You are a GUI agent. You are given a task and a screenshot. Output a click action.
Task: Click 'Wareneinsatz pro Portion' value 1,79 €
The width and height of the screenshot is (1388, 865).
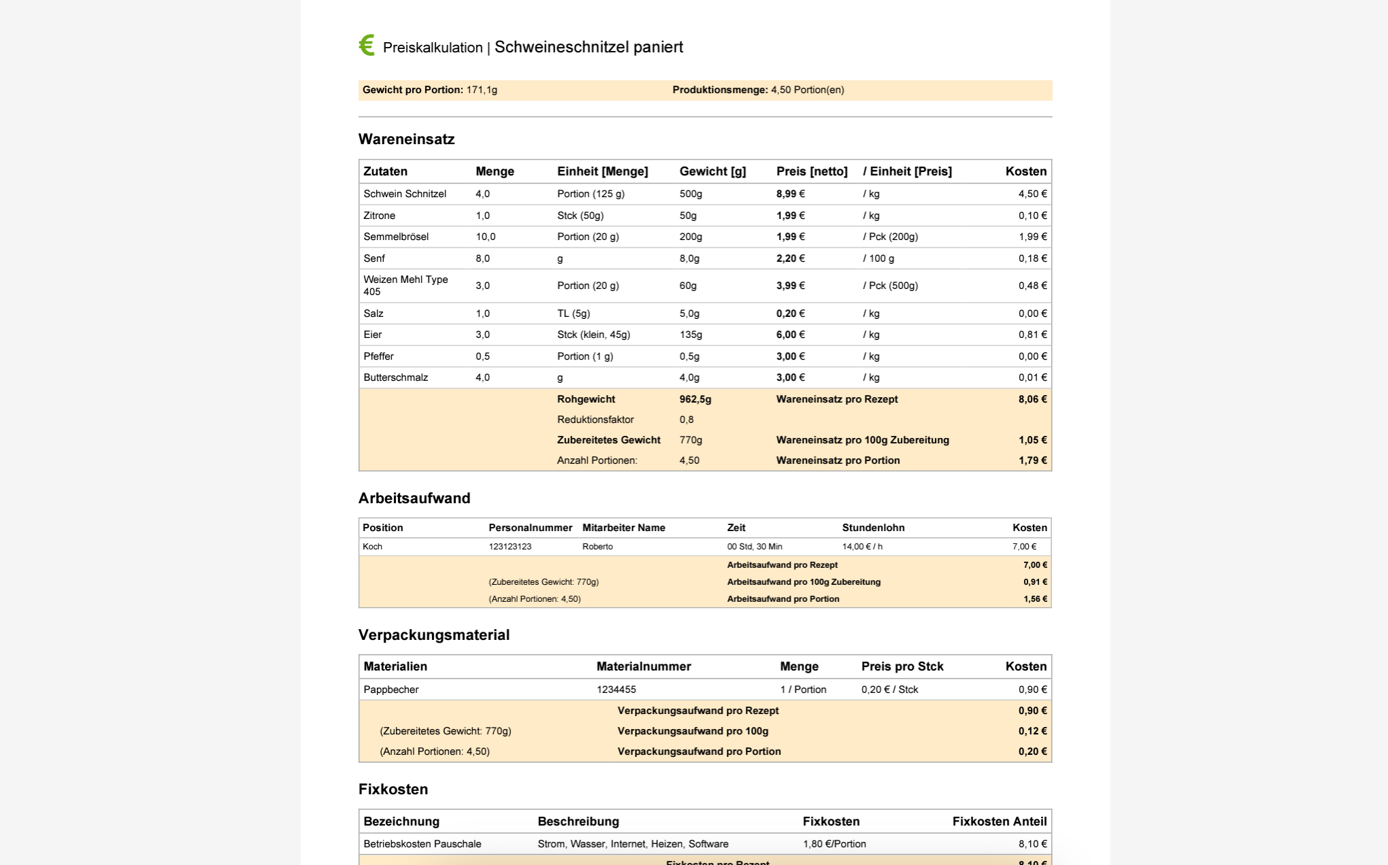click(x=1032, y=460)
